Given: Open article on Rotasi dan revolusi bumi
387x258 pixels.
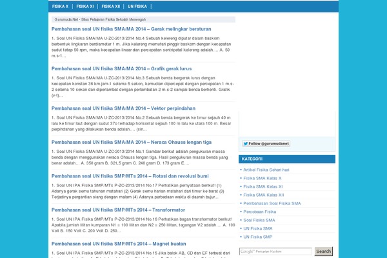Looking at the screenshot, I should tap(130, 176).
